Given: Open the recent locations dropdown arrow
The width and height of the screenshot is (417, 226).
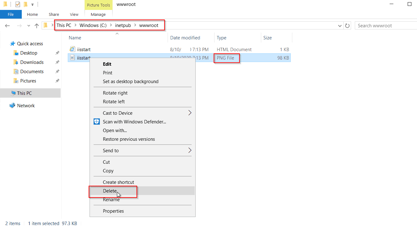Looking at the screenshot, I should [x=29, y=26].
